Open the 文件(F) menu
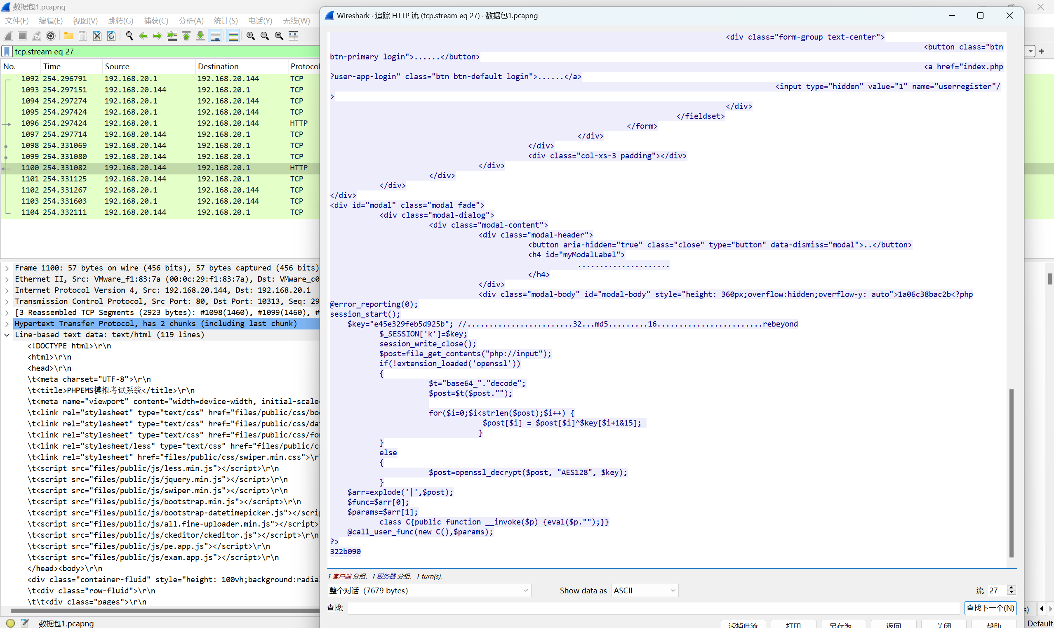 [x=17, y=21]
